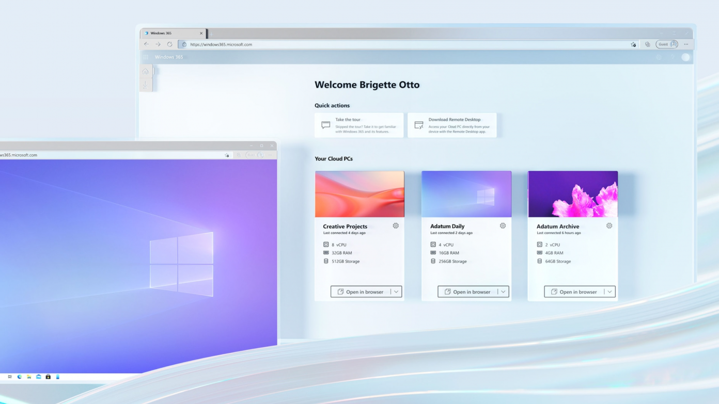719x404 pixels.
Task: Click Adatum Daily thumbnail image
Action: click(466, 194)
